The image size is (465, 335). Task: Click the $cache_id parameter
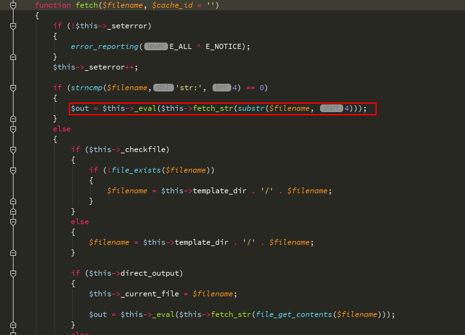pos(173,5)
